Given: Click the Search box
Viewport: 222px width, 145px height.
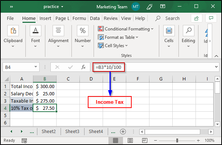Looking at the screenshot, I should pos(172,18).
